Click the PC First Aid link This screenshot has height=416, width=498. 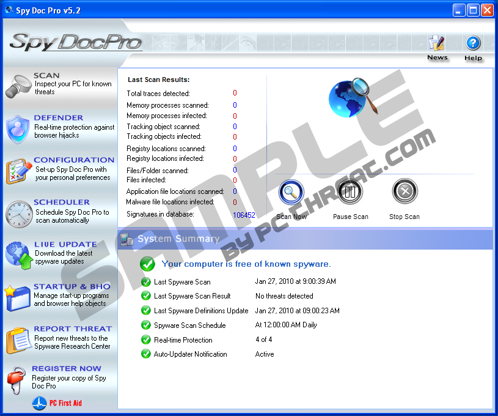(65, 403)
